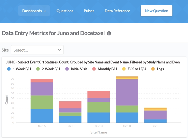
Task: Click the Monthly F/U legend dot
Action: point(94,69)
